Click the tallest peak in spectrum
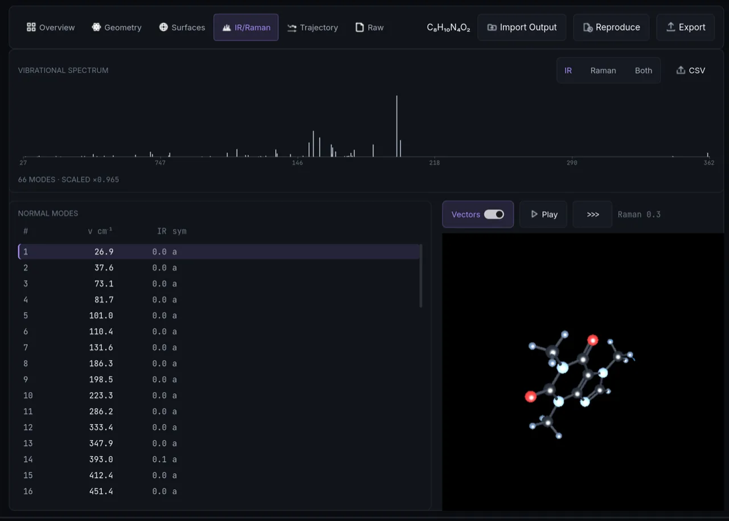 [397, 125]
